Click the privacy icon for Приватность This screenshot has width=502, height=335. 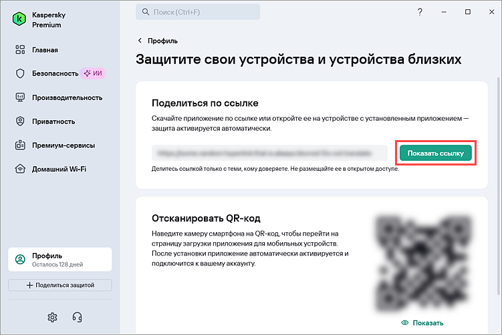point(20,121)
